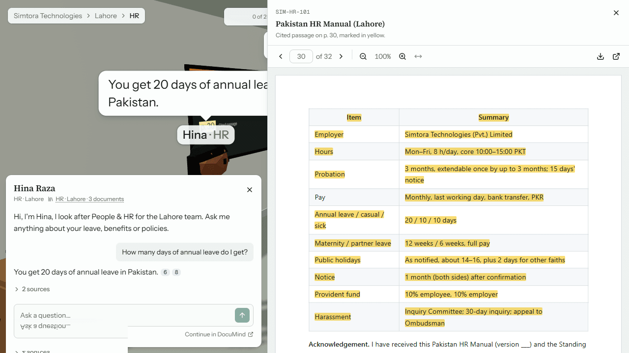Expand the 2 sources list
Viewport: 629px width, 353px height.
pyautogui.click(x=32, y=289)
